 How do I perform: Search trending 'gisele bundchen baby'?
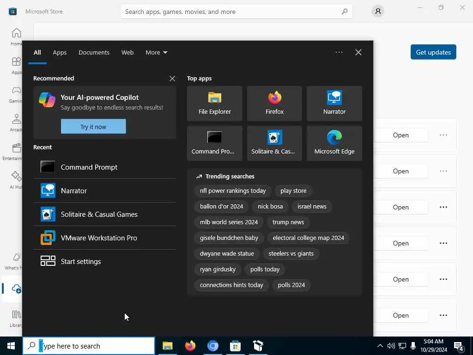click(x=229, y=238)
